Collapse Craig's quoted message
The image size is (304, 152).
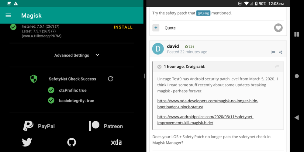coord(159,67)
